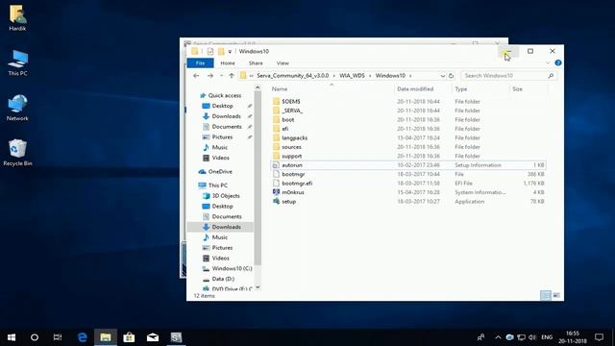Expand the address bar history dropdown
Screen dimensions: 615x346
tap(442, 76)
